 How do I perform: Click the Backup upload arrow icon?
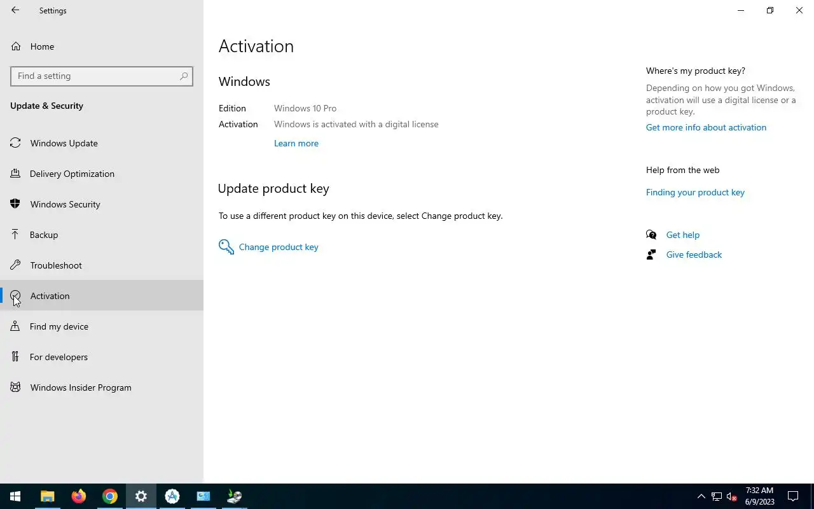tap(15, 235)
